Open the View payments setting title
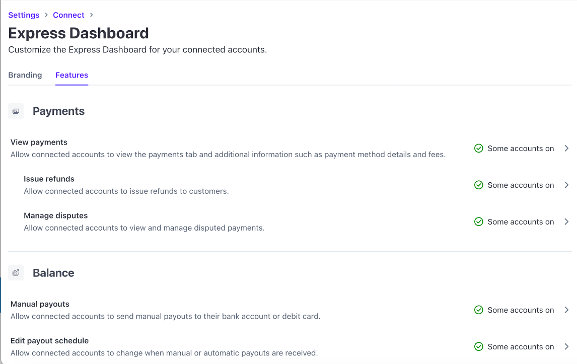Image resolution: width=577 pixels, height=364 pixels. (39, 142)
